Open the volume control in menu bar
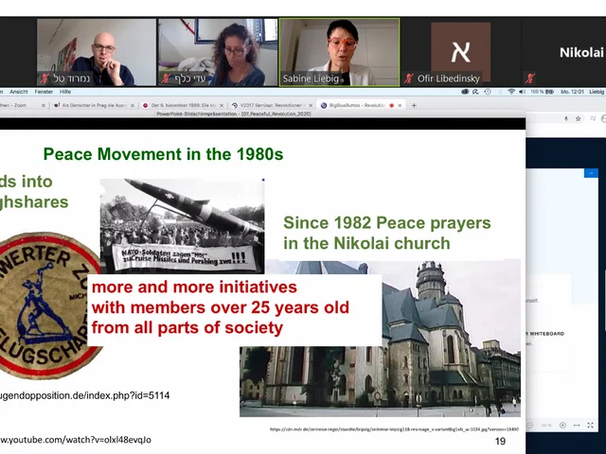The width and height of the screenshot is (606, 454). tap(522, 92)
